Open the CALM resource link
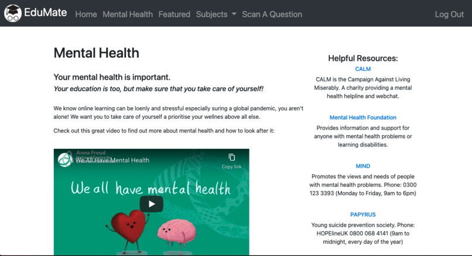 pyautogui.click(x=362, y=69)
